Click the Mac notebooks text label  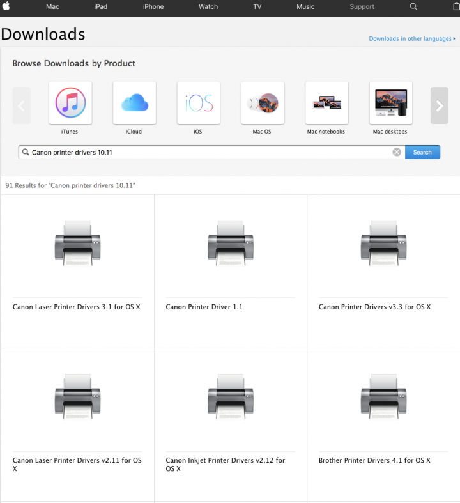326,132
